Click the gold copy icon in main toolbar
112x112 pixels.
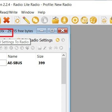[x=35, y=20]
